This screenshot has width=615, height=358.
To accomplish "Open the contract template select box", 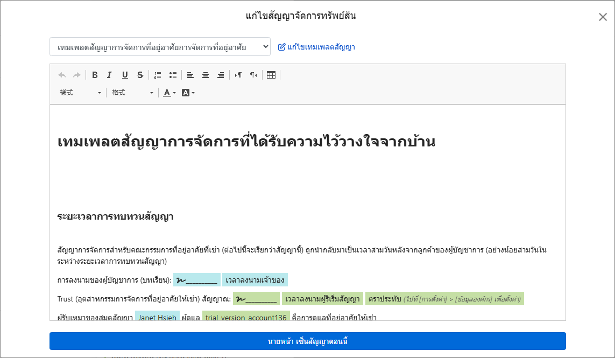I will (x=160, y=47).
